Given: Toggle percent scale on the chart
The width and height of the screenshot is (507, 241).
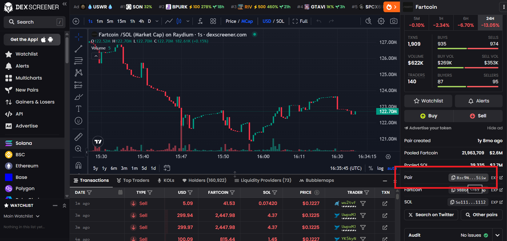Looking at the screenshot, I should pos(371,168).
